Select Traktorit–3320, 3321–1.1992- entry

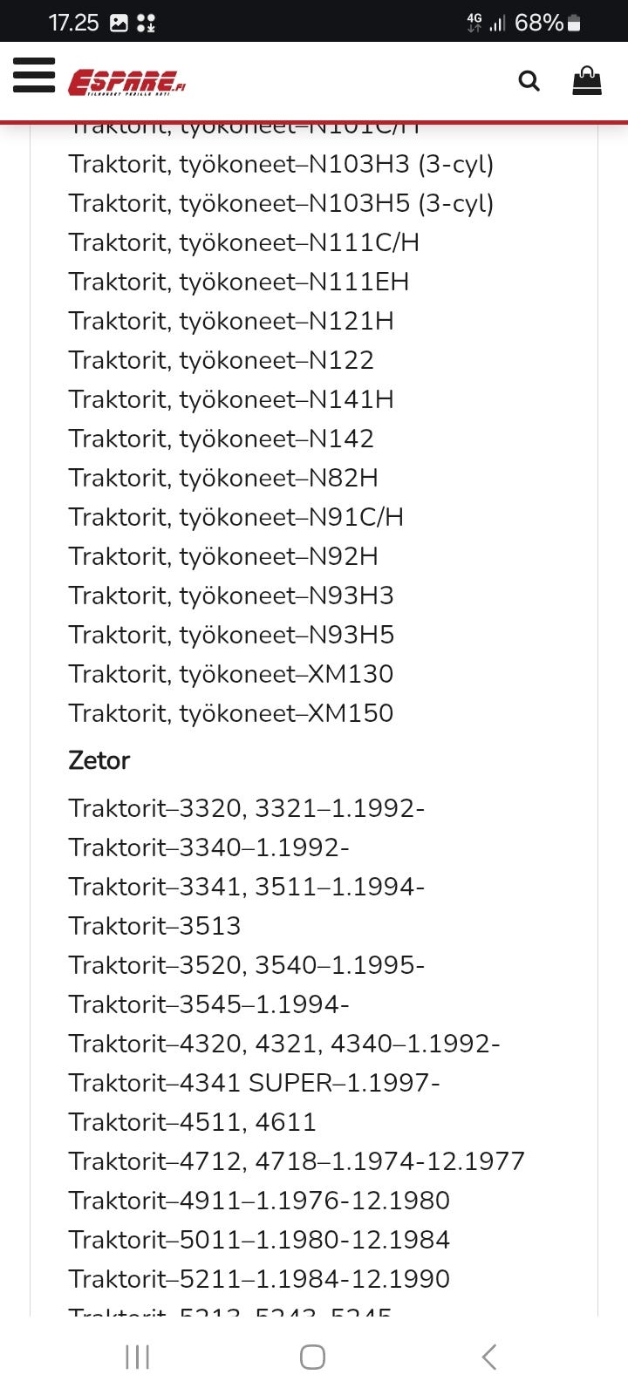(x=247, y=808)
